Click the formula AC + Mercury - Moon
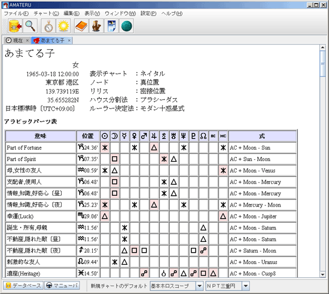The image size is (329, 294). click(255, 205)
